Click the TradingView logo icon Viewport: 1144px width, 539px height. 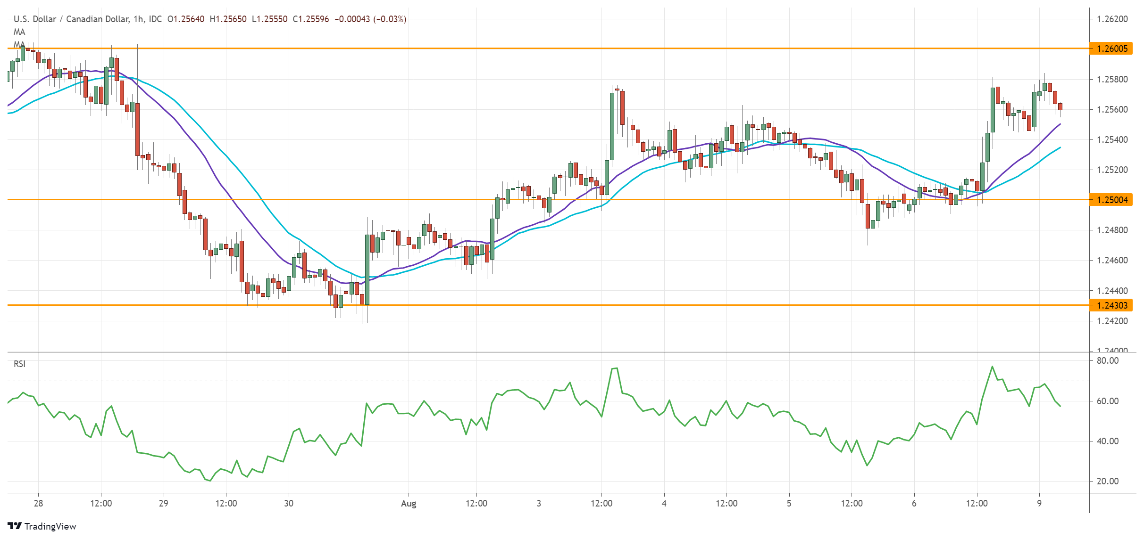[x=15, y=526]
